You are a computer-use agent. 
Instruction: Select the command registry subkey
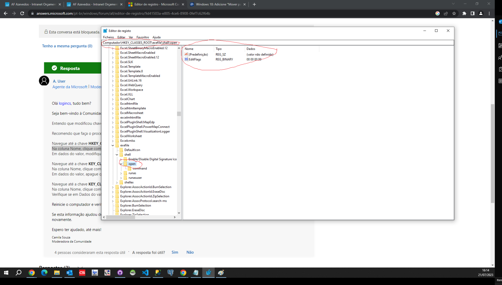coord(140,169)
